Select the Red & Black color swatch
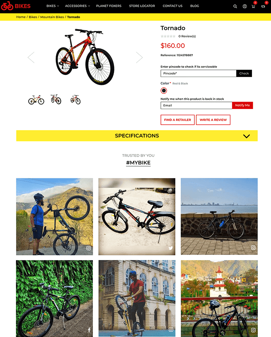271x337 pixels. point(164,91)
